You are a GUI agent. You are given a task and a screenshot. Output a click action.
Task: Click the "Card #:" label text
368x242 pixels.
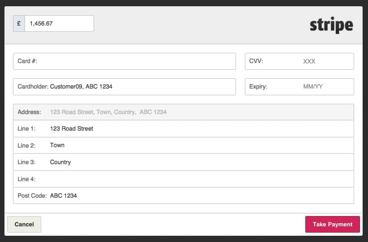(x=27, y=61)
